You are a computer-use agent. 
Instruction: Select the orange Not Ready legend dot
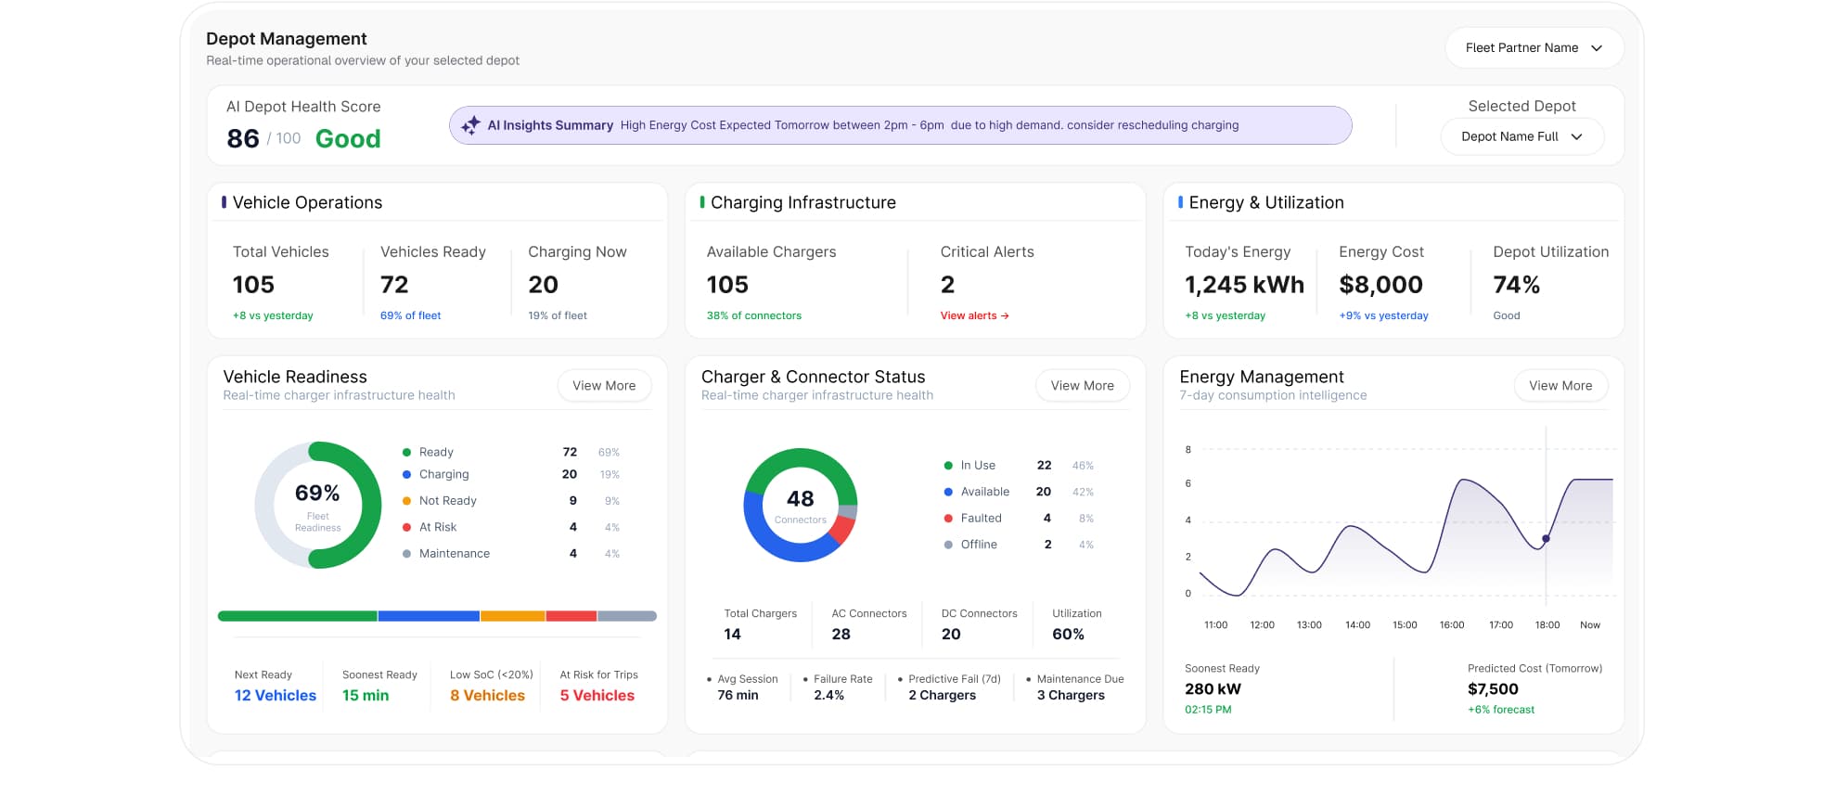[x=406, y=501]
